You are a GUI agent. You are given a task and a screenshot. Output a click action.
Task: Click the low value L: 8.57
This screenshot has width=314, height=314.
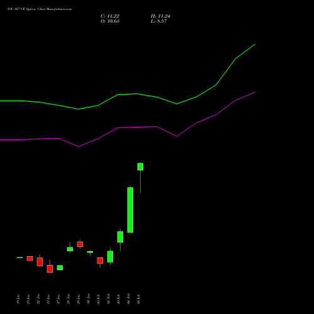click(x=159, y=21)
